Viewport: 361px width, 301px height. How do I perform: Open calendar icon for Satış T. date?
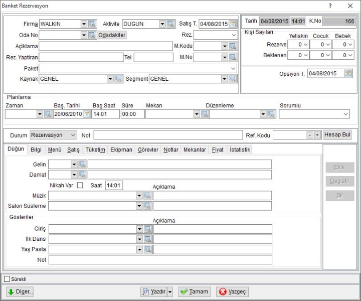click(x=233, y=24)
